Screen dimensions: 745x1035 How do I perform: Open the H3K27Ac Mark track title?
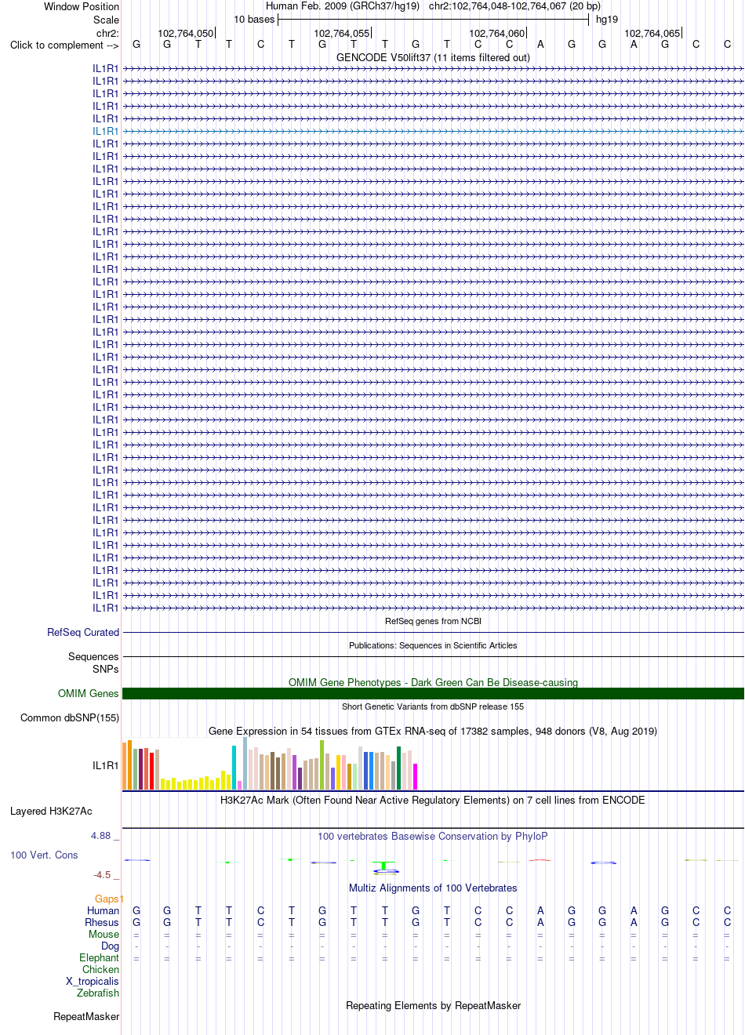click(x=433, y=800)
